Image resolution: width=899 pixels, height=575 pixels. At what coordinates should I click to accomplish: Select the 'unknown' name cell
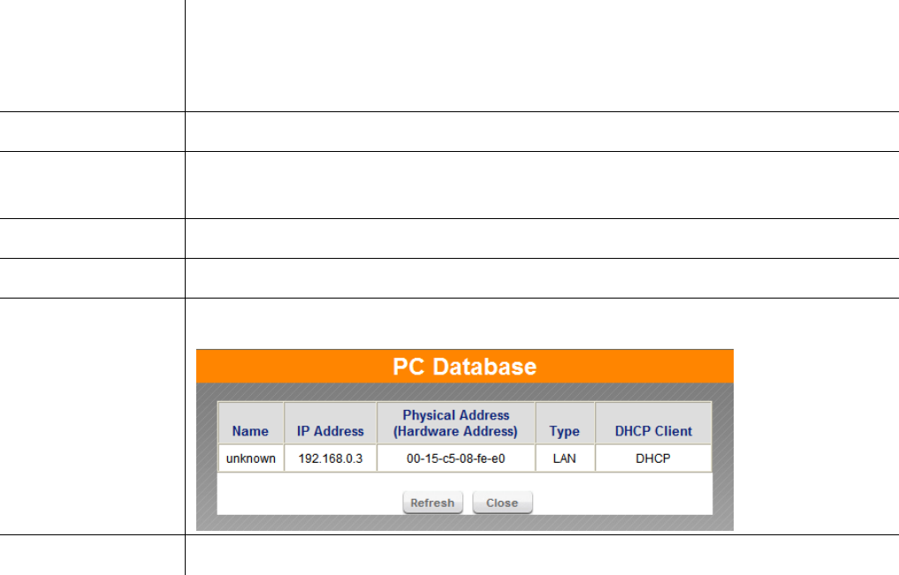pyautogui.click(x=250, y=458)
